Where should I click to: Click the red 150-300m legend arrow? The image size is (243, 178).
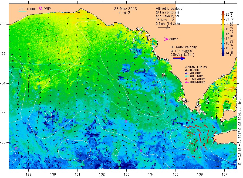tap(187, 79)
